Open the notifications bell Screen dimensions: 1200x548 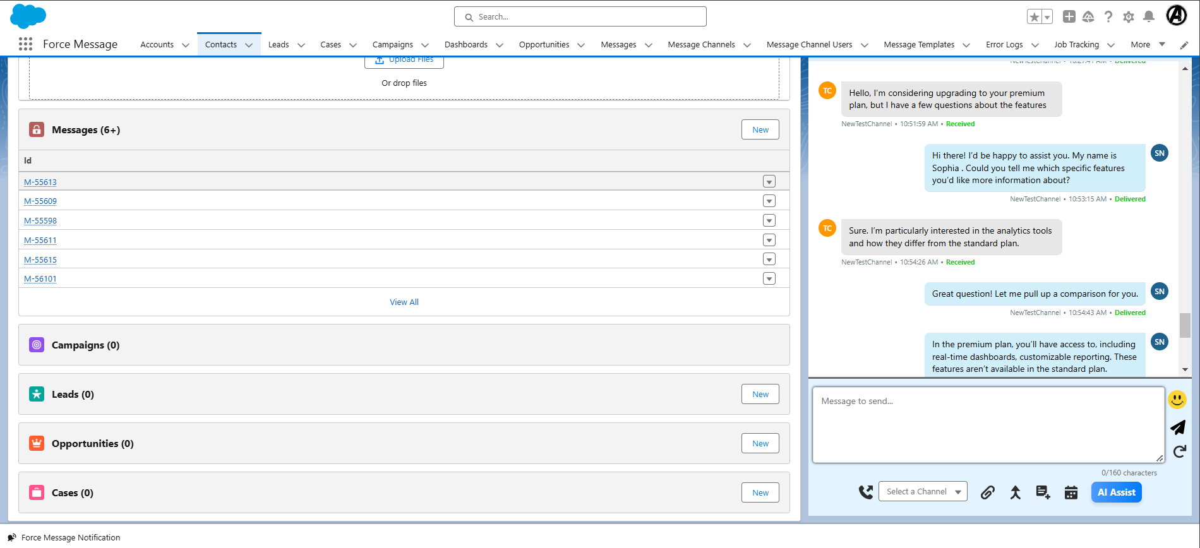point(1149,17)
